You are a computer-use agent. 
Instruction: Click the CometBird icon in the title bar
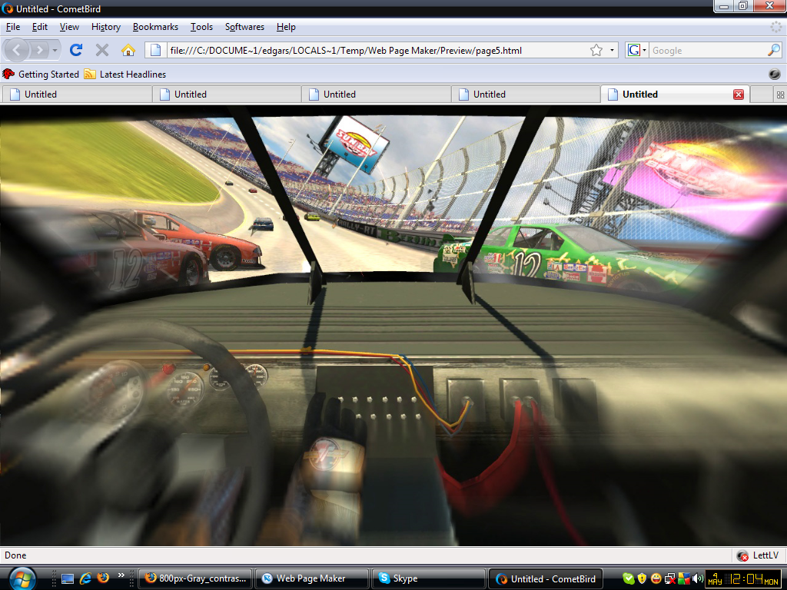pos(8,8)
